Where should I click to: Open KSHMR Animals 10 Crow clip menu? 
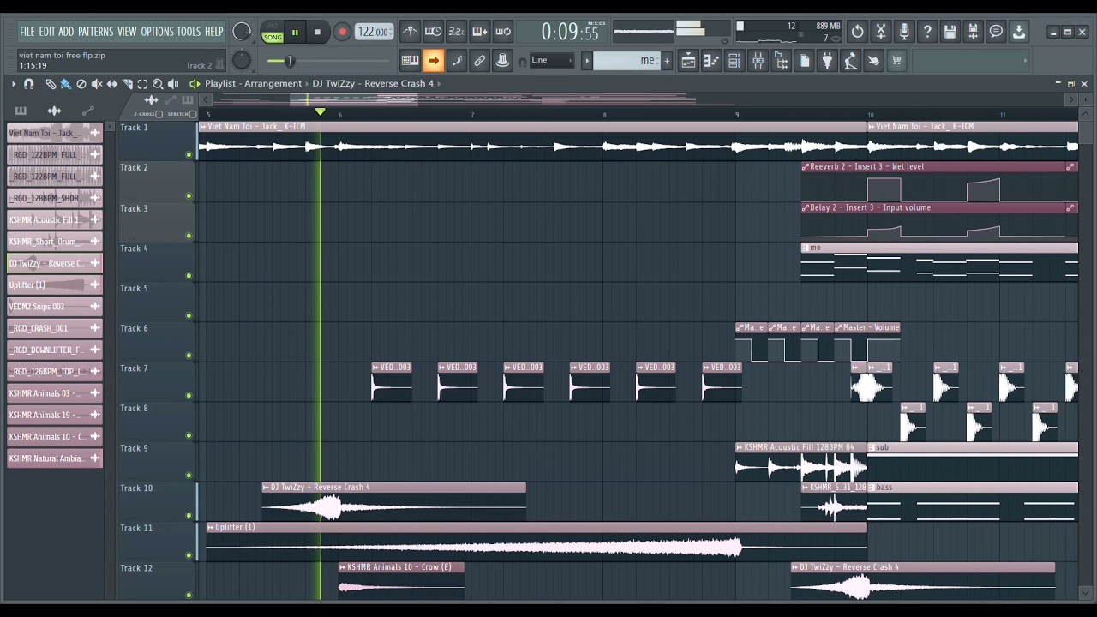pos(344,567)
